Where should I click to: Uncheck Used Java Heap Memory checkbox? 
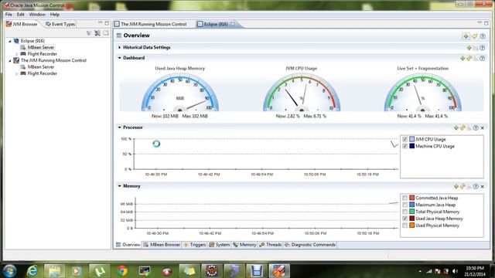coord(405,219)
